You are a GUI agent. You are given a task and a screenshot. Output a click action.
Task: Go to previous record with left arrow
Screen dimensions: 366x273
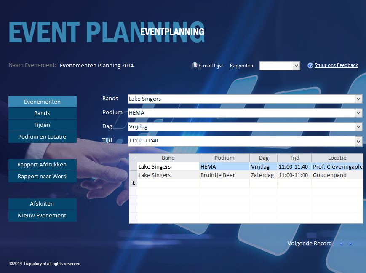tap(341, 244)
